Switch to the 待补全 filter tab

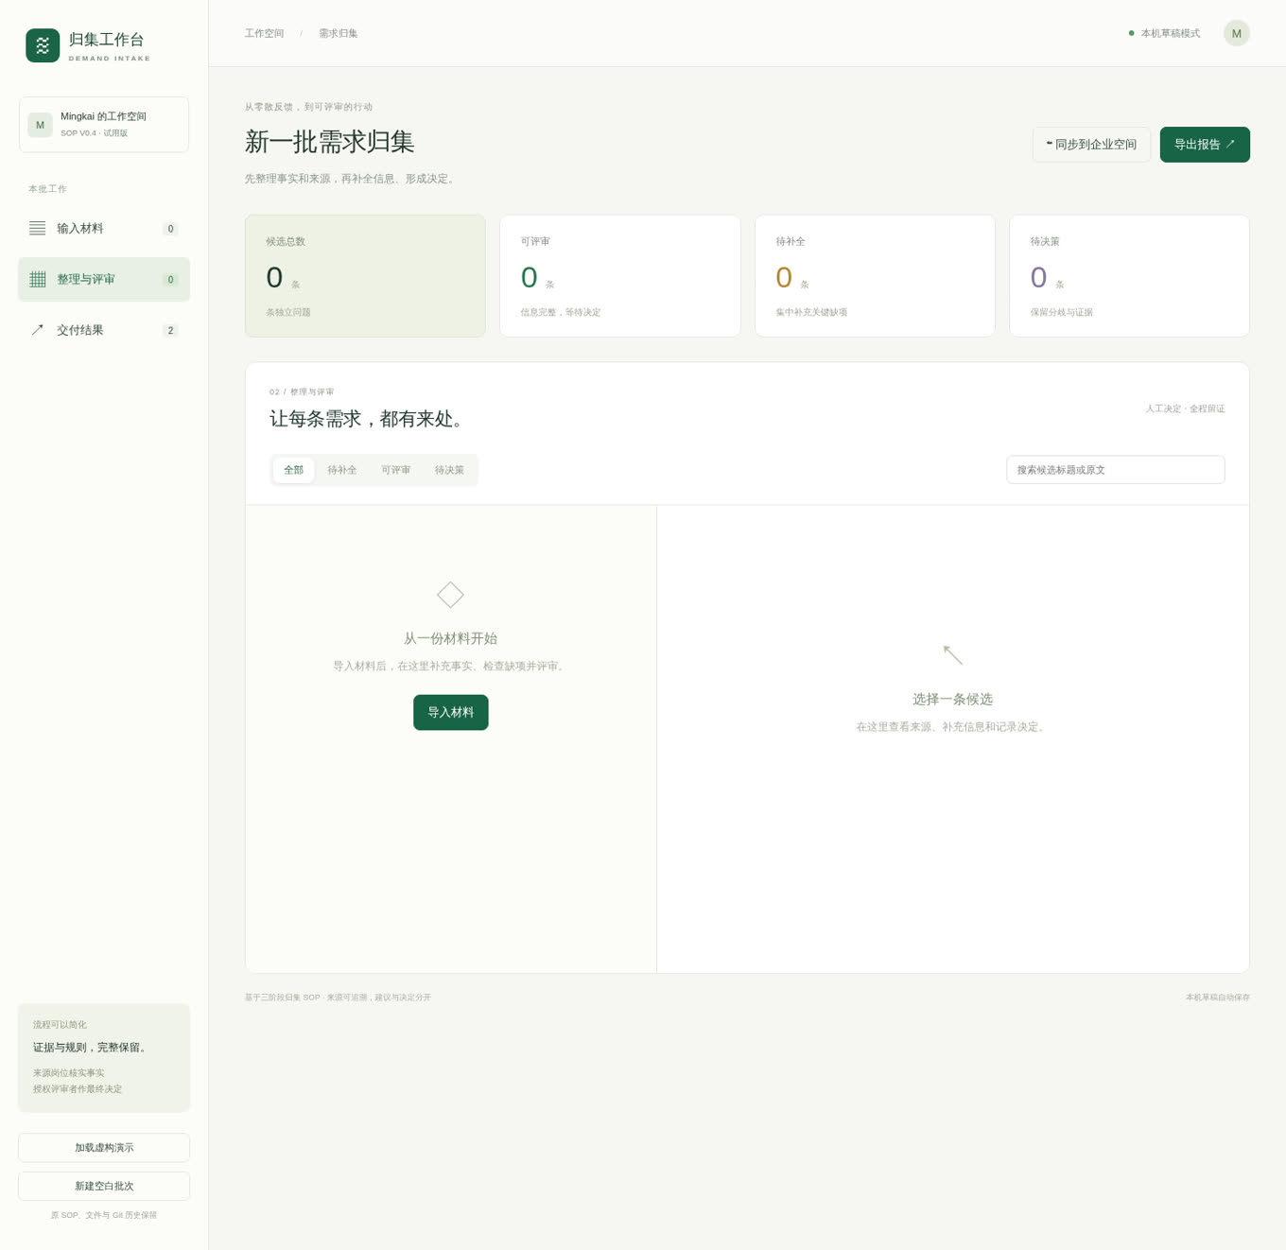(x=342, y=470)
